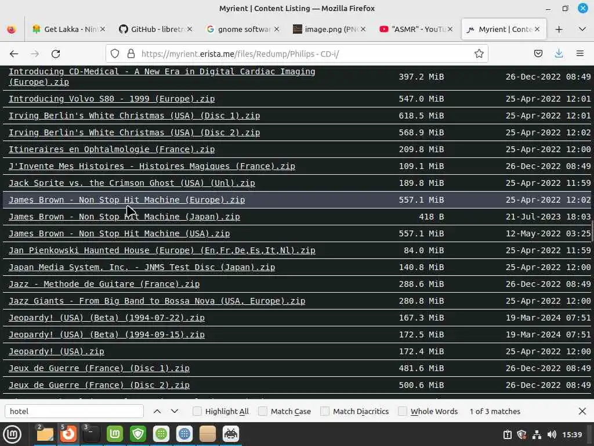Image resolution: width=594 pixels, height=446 pixels.
Task: Download Jack Sprite vs. the Crimson Ghost
Action: 132,183
